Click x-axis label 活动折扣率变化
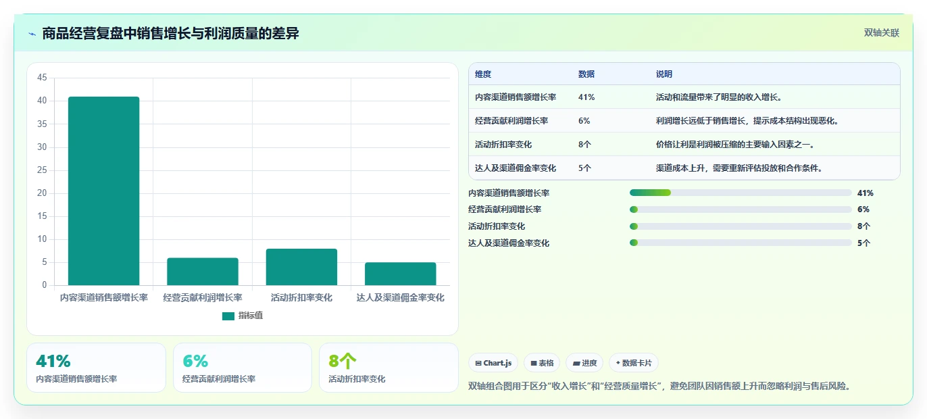 (x=301, y=297)
